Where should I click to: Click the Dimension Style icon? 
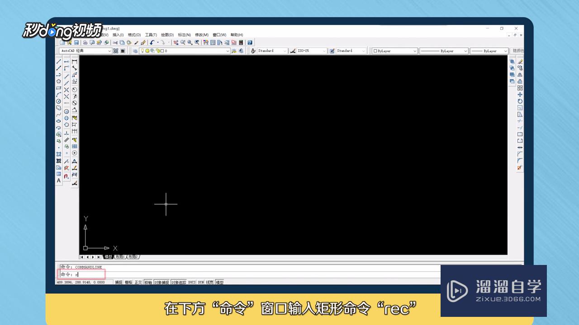pyautogui.click(x=293, y=51)
